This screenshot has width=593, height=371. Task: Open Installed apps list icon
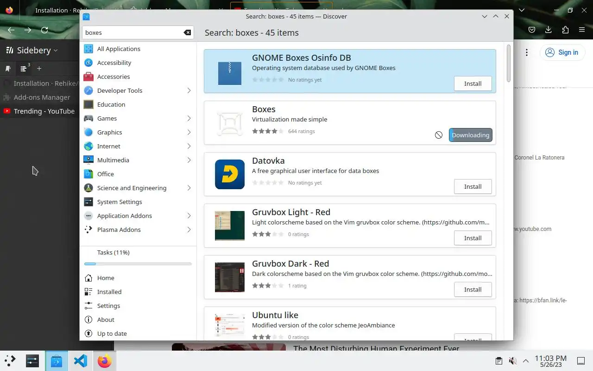tap(88, 292)
